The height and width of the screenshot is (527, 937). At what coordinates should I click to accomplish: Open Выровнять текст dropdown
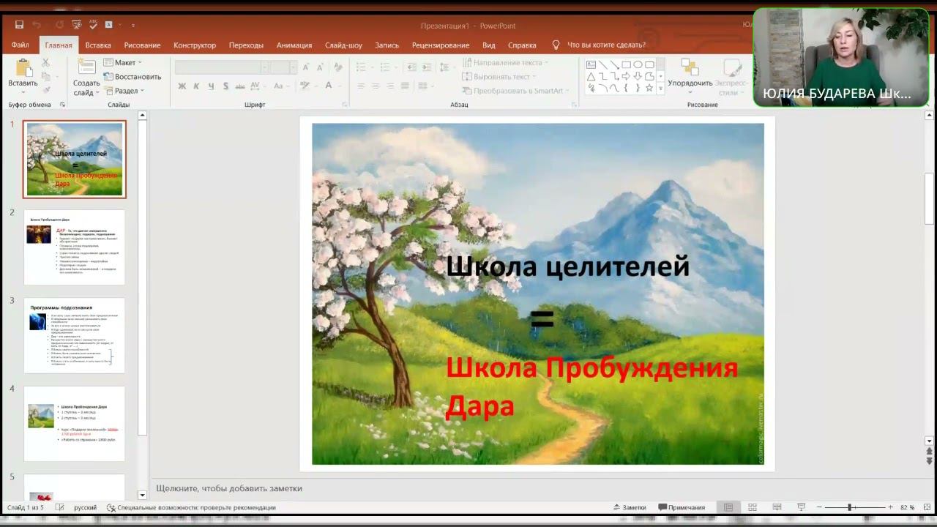point(500,76)
